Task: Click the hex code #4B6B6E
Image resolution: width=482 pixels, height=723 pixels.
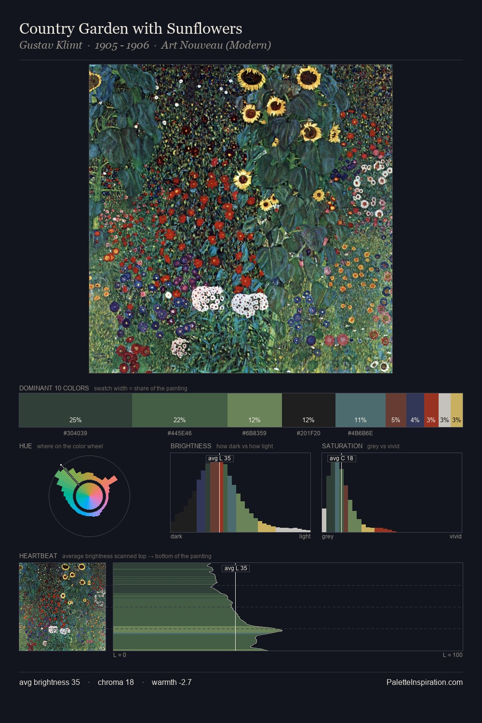Action: click(361, 433)
